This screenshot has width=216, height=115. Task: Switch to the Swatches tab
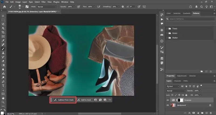point(177,13)
